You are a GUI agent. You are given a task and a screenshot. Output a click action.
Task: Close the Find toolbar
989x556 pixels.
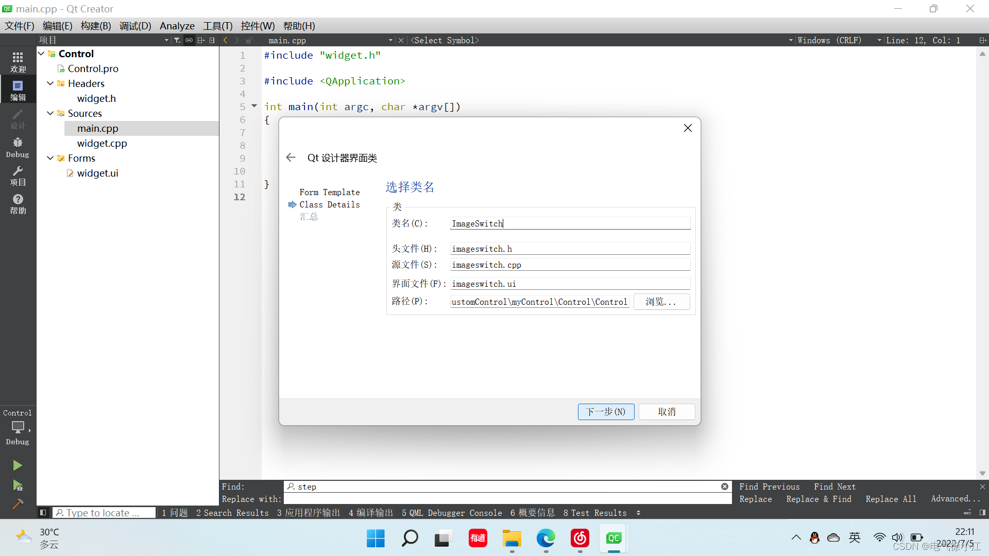pyautogui.click(x=982, y=486)
